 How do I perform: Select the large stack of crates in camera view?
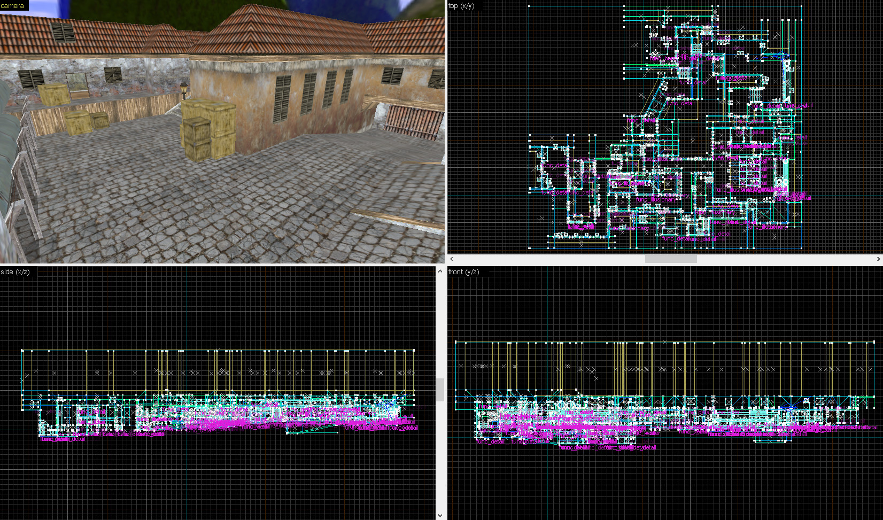(208, 129)
